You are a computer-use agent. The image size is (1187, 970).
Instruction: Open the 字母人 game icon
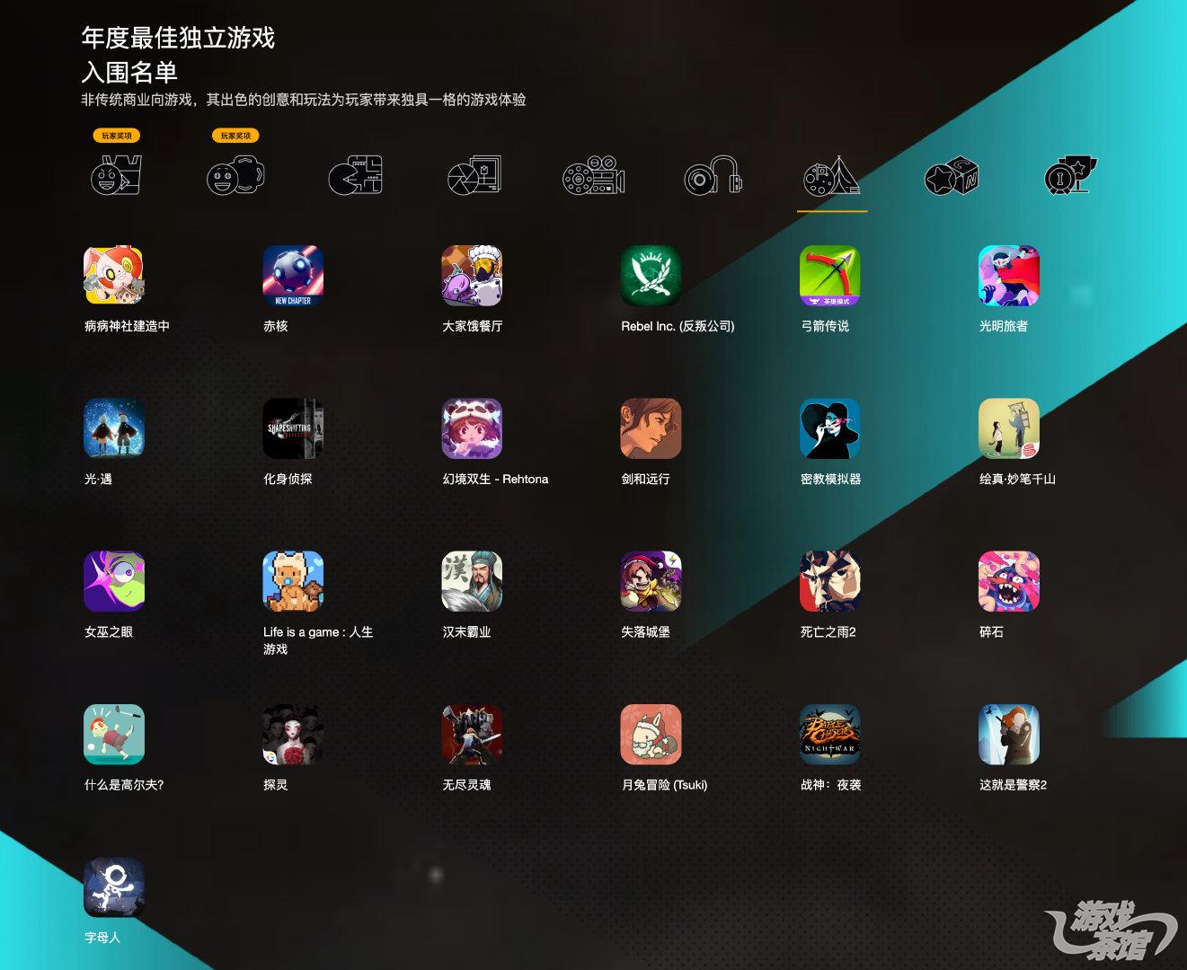click(x=114, y=886)
